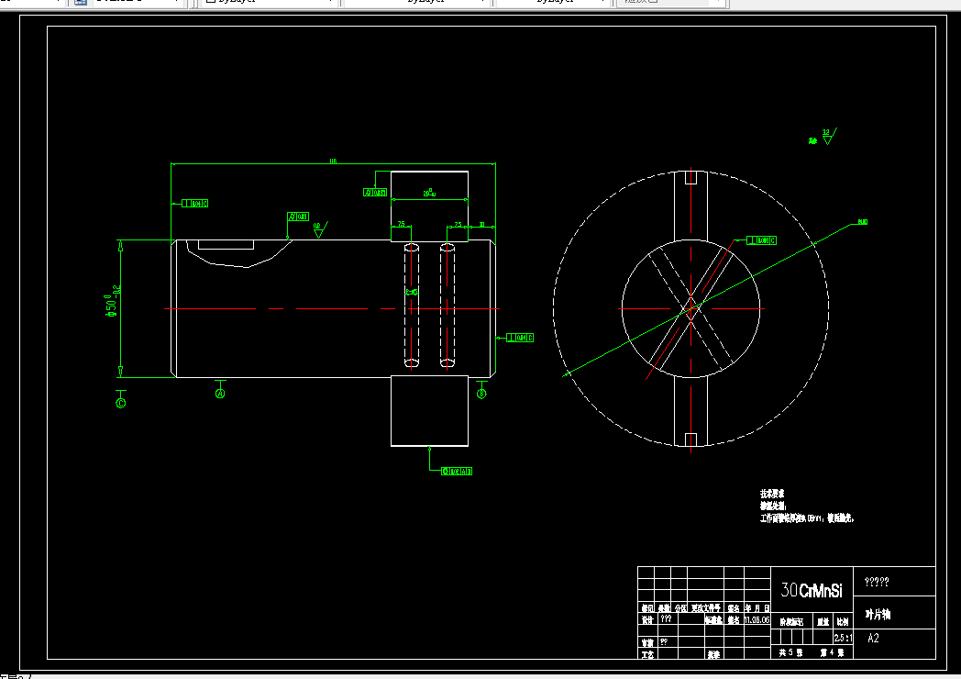Select the perpendicularity frame right of shaft end

click(520, 338)
